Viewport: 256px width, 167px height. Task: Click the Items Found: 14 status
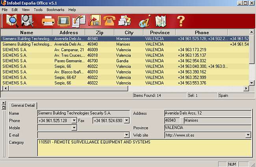click(x=160, y=95)
